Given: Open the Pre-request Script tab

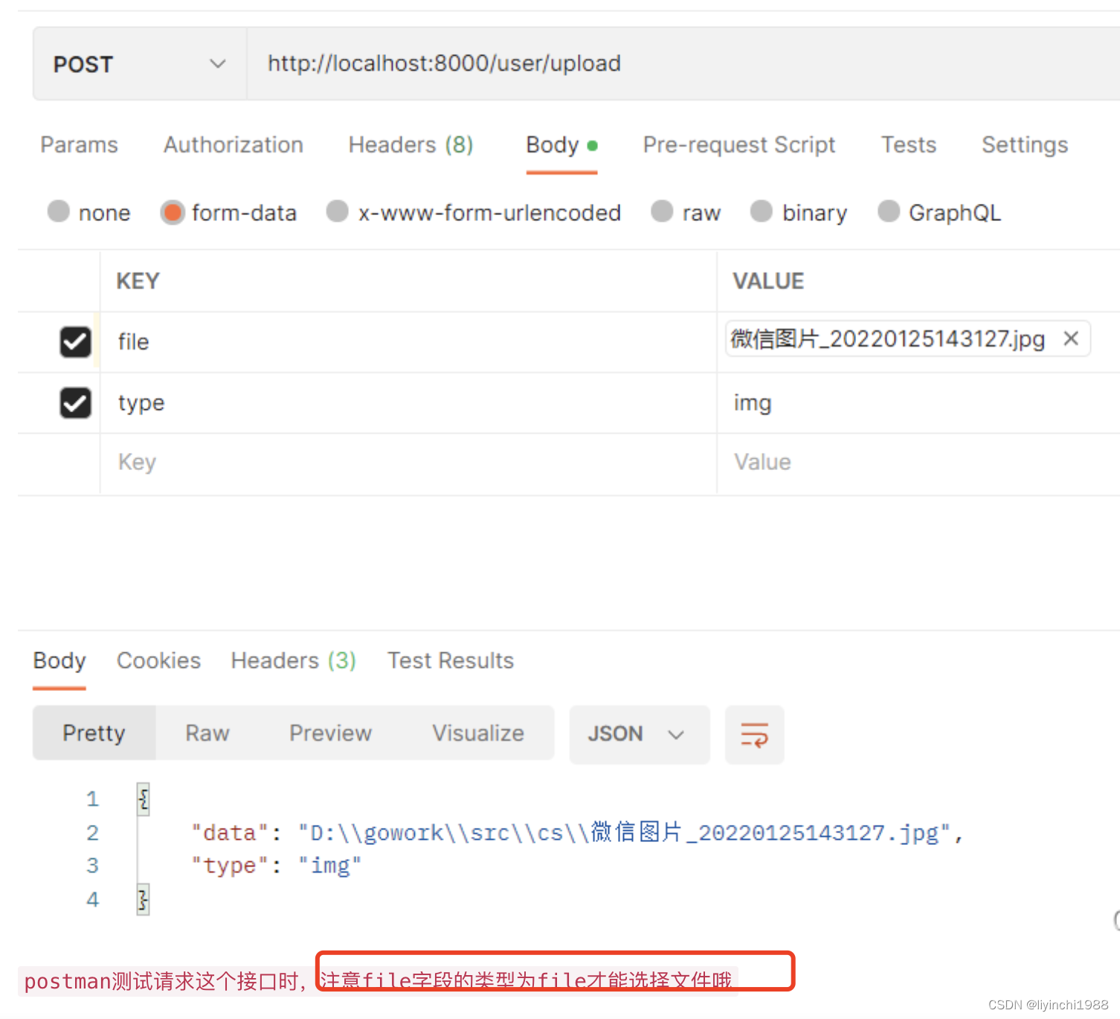Looking at the screenshot, I should point(739,144).
